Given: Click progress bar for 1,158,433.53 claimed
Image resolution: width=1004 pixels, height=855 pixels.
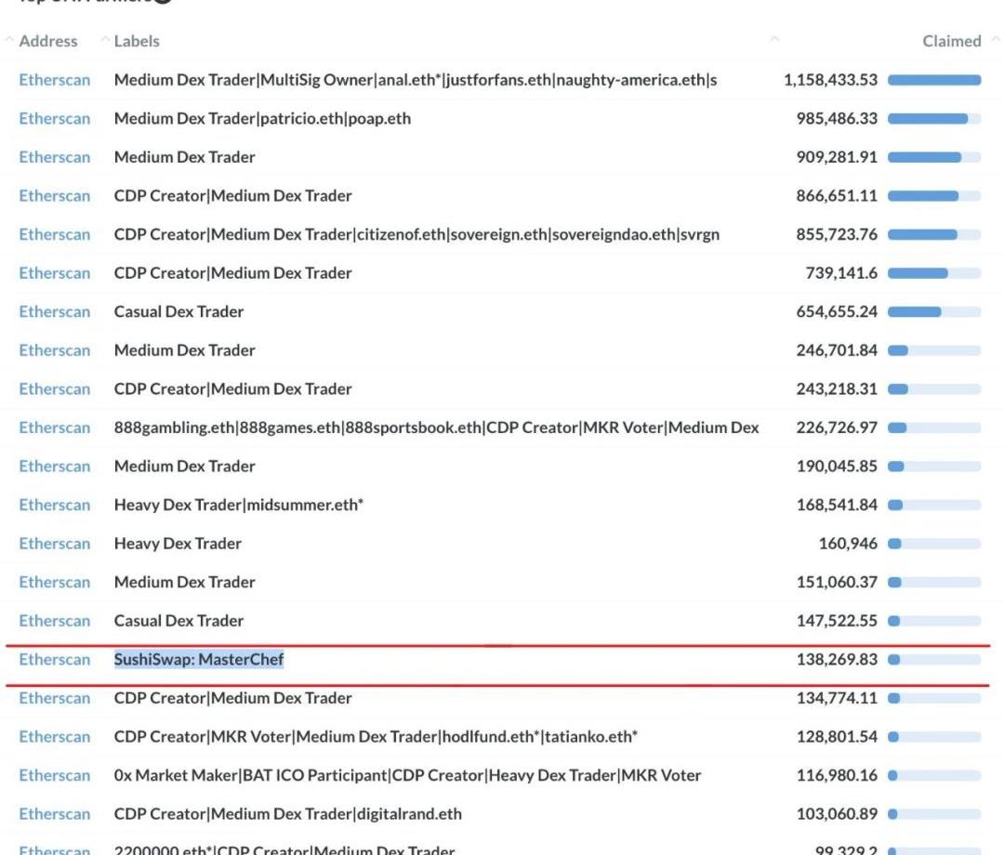Looking at the screenshot, I should coord(933,80).
